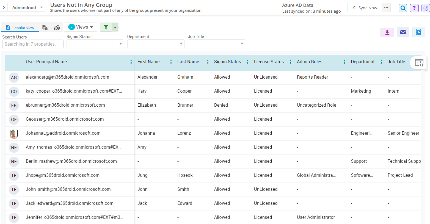
Task: Switch to chart view using the bar-chart icon
Action: [x=57, y=27]
